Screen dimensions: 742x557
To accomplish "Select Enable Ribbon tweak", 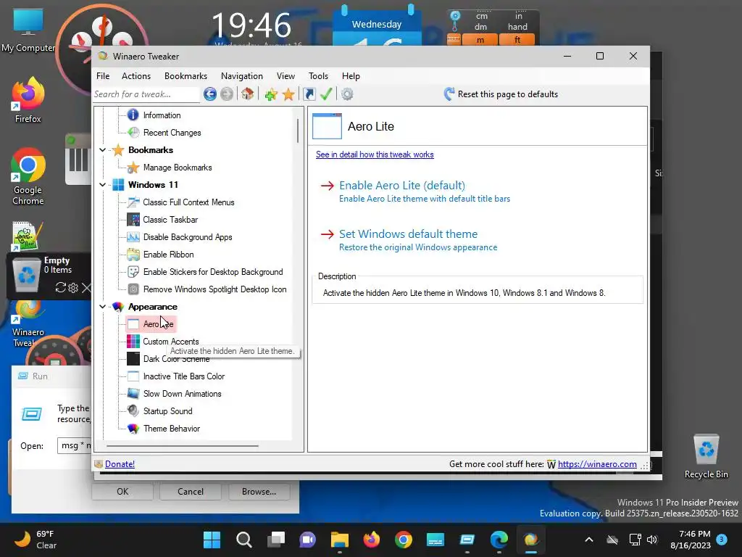I will [x=168, y=255].
